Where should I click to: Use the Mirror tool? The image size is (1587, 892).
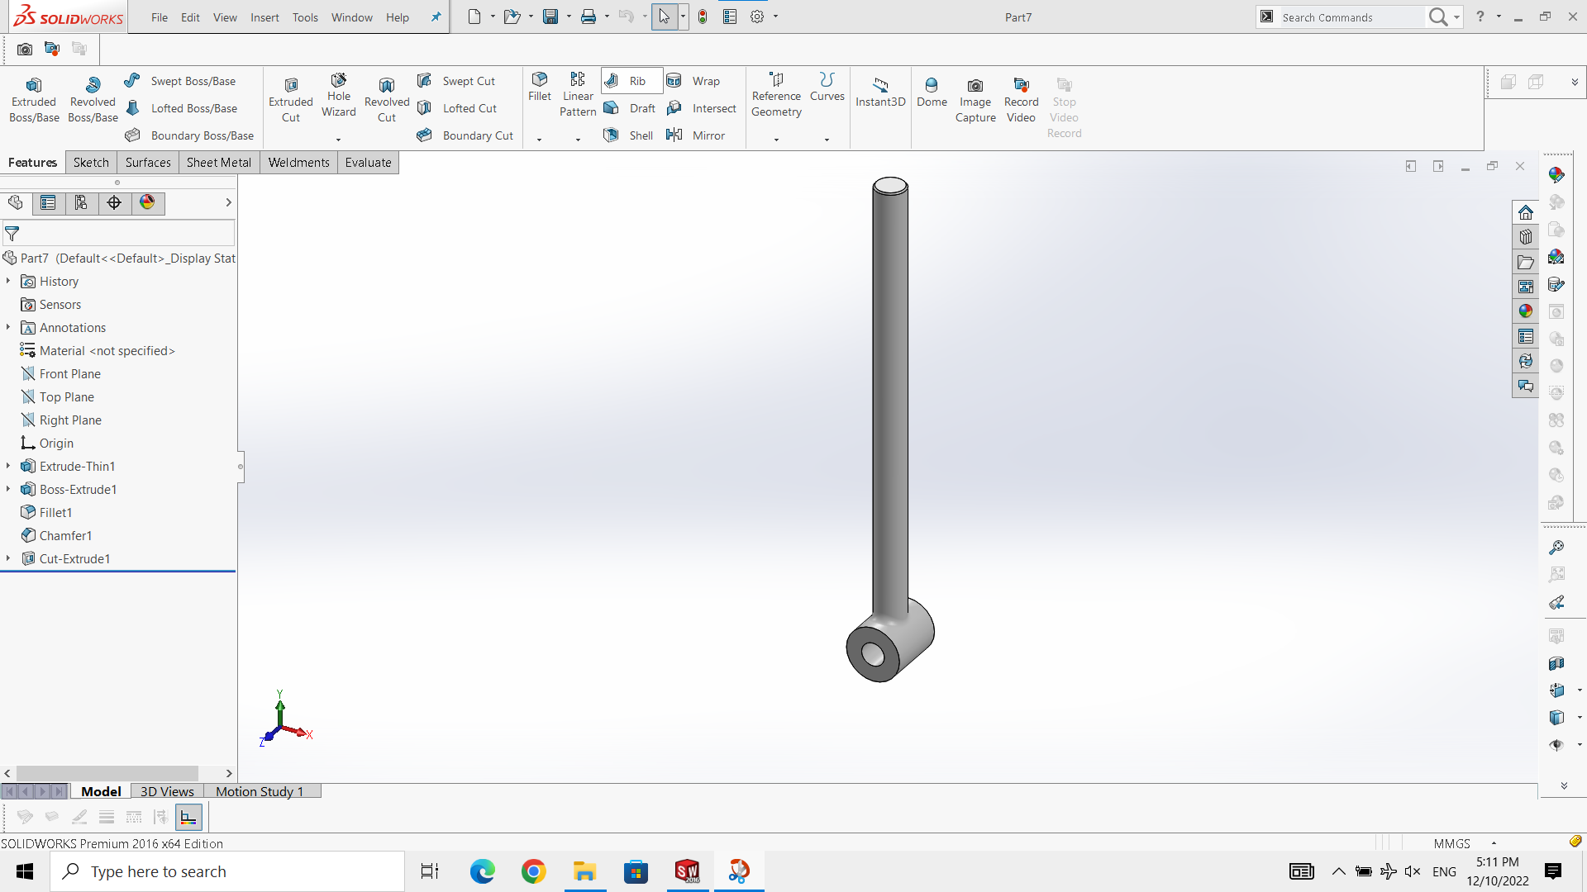point(696,135)
